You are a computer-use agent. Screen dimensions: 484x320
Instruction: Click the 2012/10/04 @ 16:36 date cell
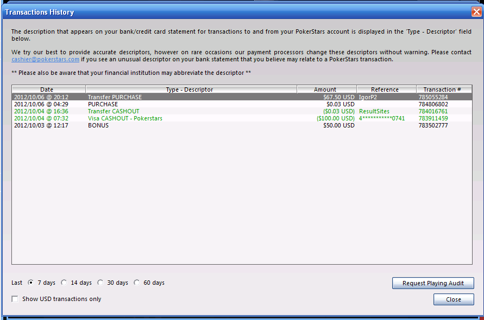[41, 111]
